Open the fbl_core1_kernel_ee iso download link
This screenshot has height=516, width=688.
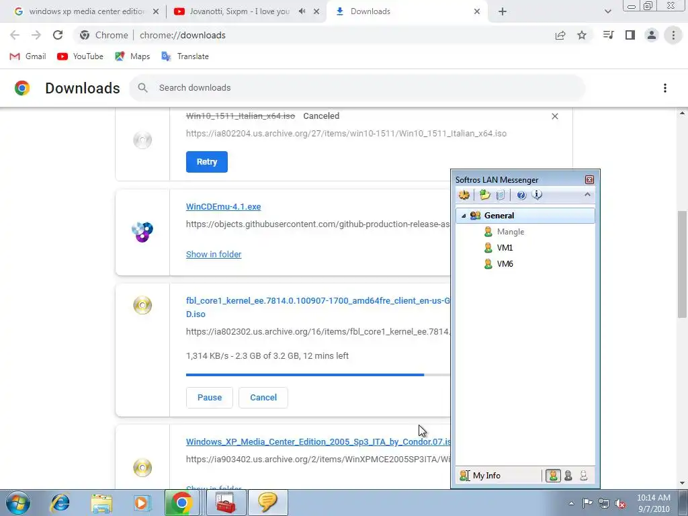(x=318, y=307)
